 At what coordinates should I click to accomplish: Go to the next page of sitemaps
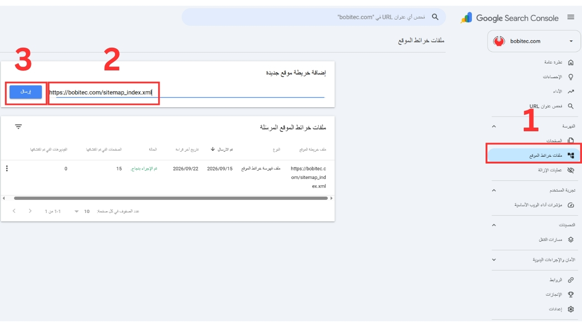point(14,211)
